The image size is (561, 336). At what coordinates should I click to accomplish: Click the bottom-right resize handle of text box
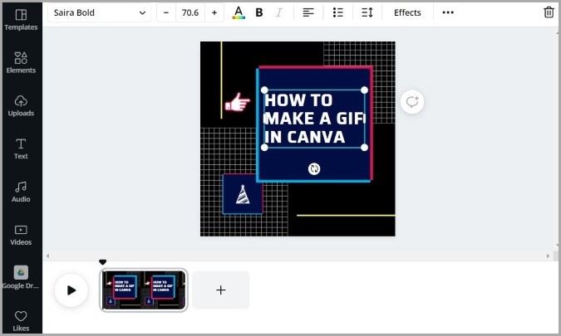point(364,148)
